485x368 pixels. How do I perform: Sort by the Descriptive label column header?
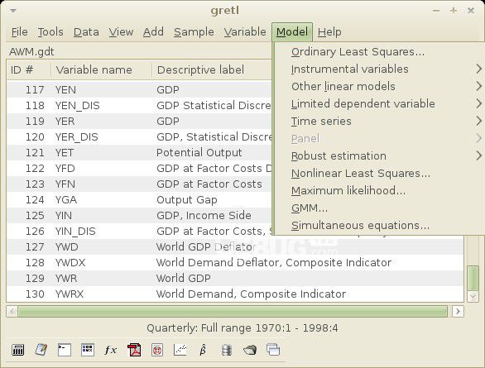[212, 69]
